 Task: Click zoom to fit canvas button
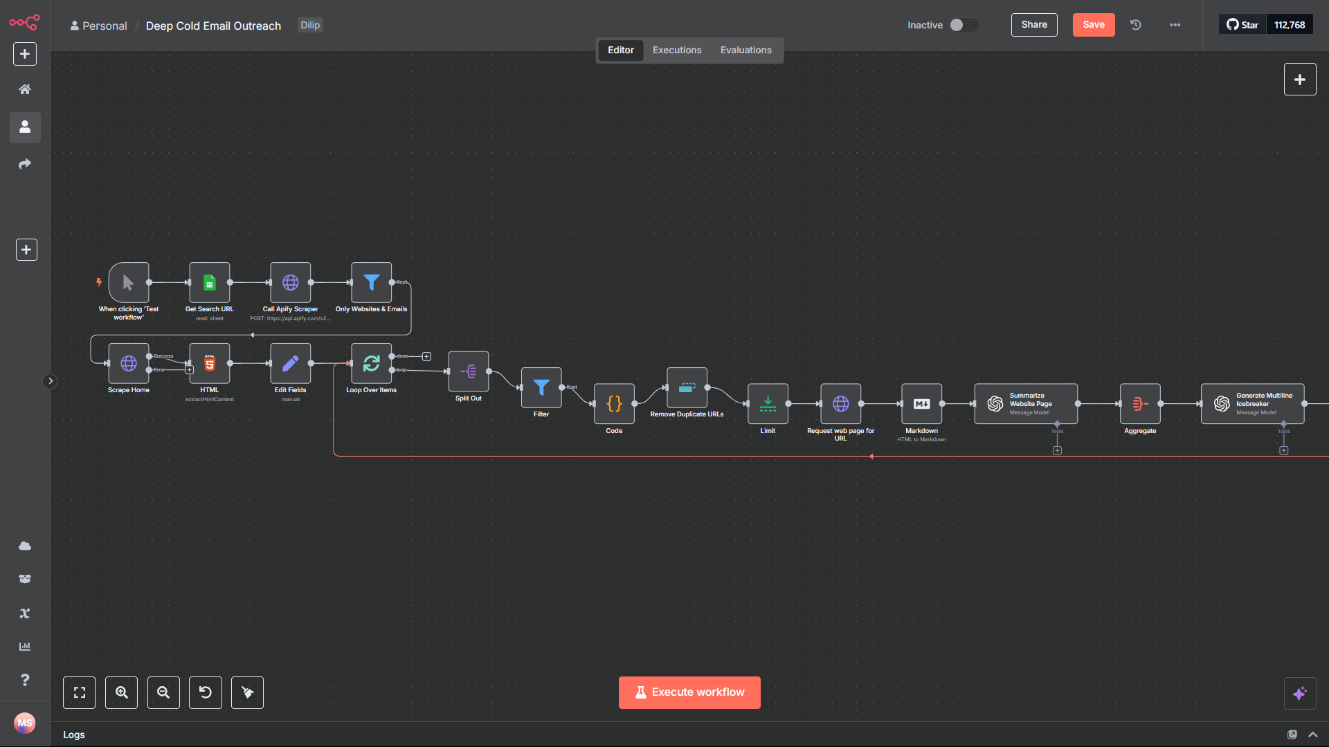[80, 692]
